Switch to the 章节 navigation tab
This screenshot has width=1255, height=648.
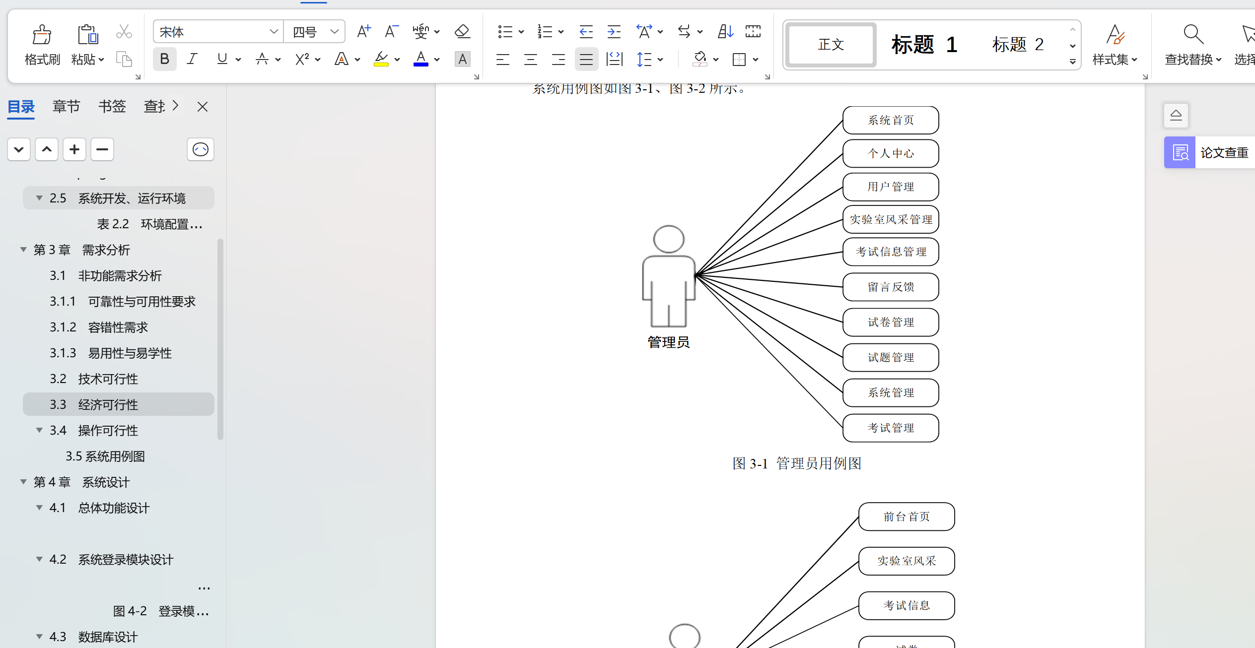click(x=66, y=106)
